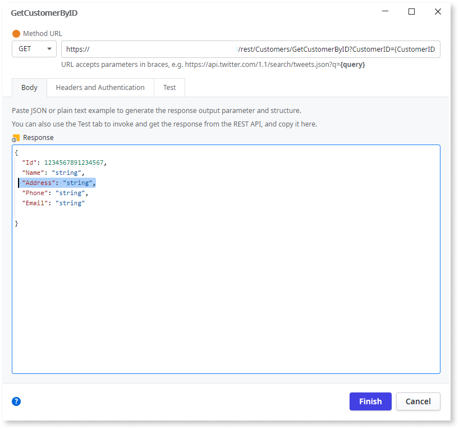Viewport: 459px width, 429px height.
Task: Minimize the GetCustomerByID window
Action: pyautogui.click(x=385, y=11)
